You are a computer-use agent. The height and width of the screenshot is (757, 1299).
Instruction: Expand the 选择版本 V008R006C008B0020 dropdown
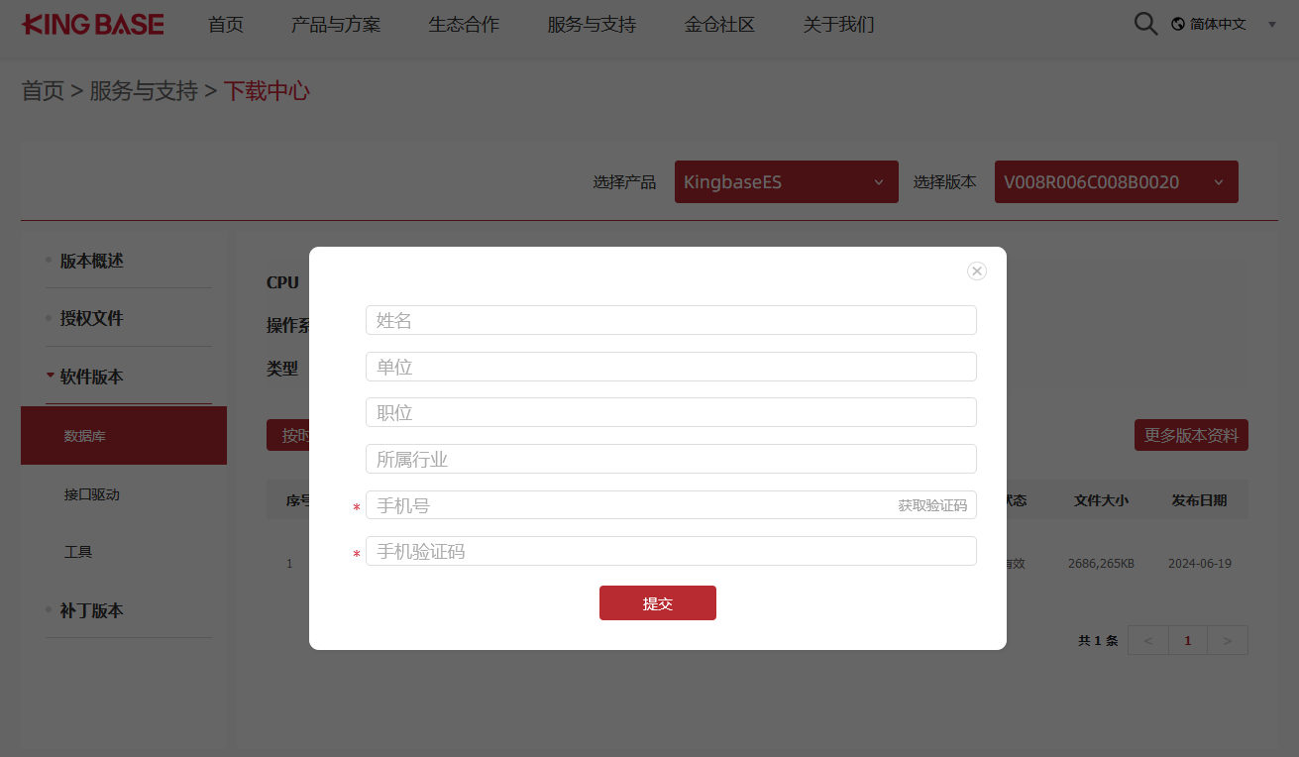tap(1117, 182)
